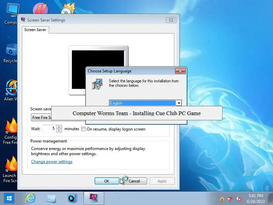The height and width of the screenshot is (205, 273).
Task: Click Cancel in Screen Saver Settings
Action: pos(134,181)
